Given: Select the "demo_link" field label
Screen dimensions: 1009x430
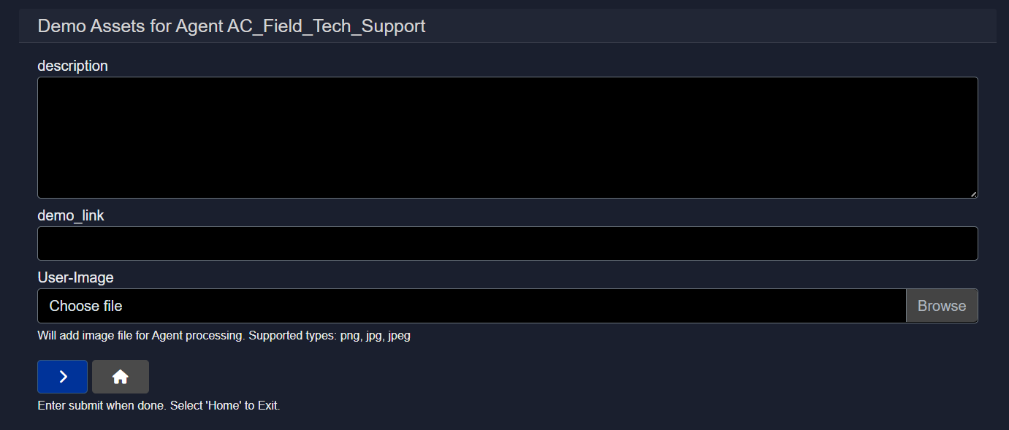Looking at the screenshot, I should (71, 215).
